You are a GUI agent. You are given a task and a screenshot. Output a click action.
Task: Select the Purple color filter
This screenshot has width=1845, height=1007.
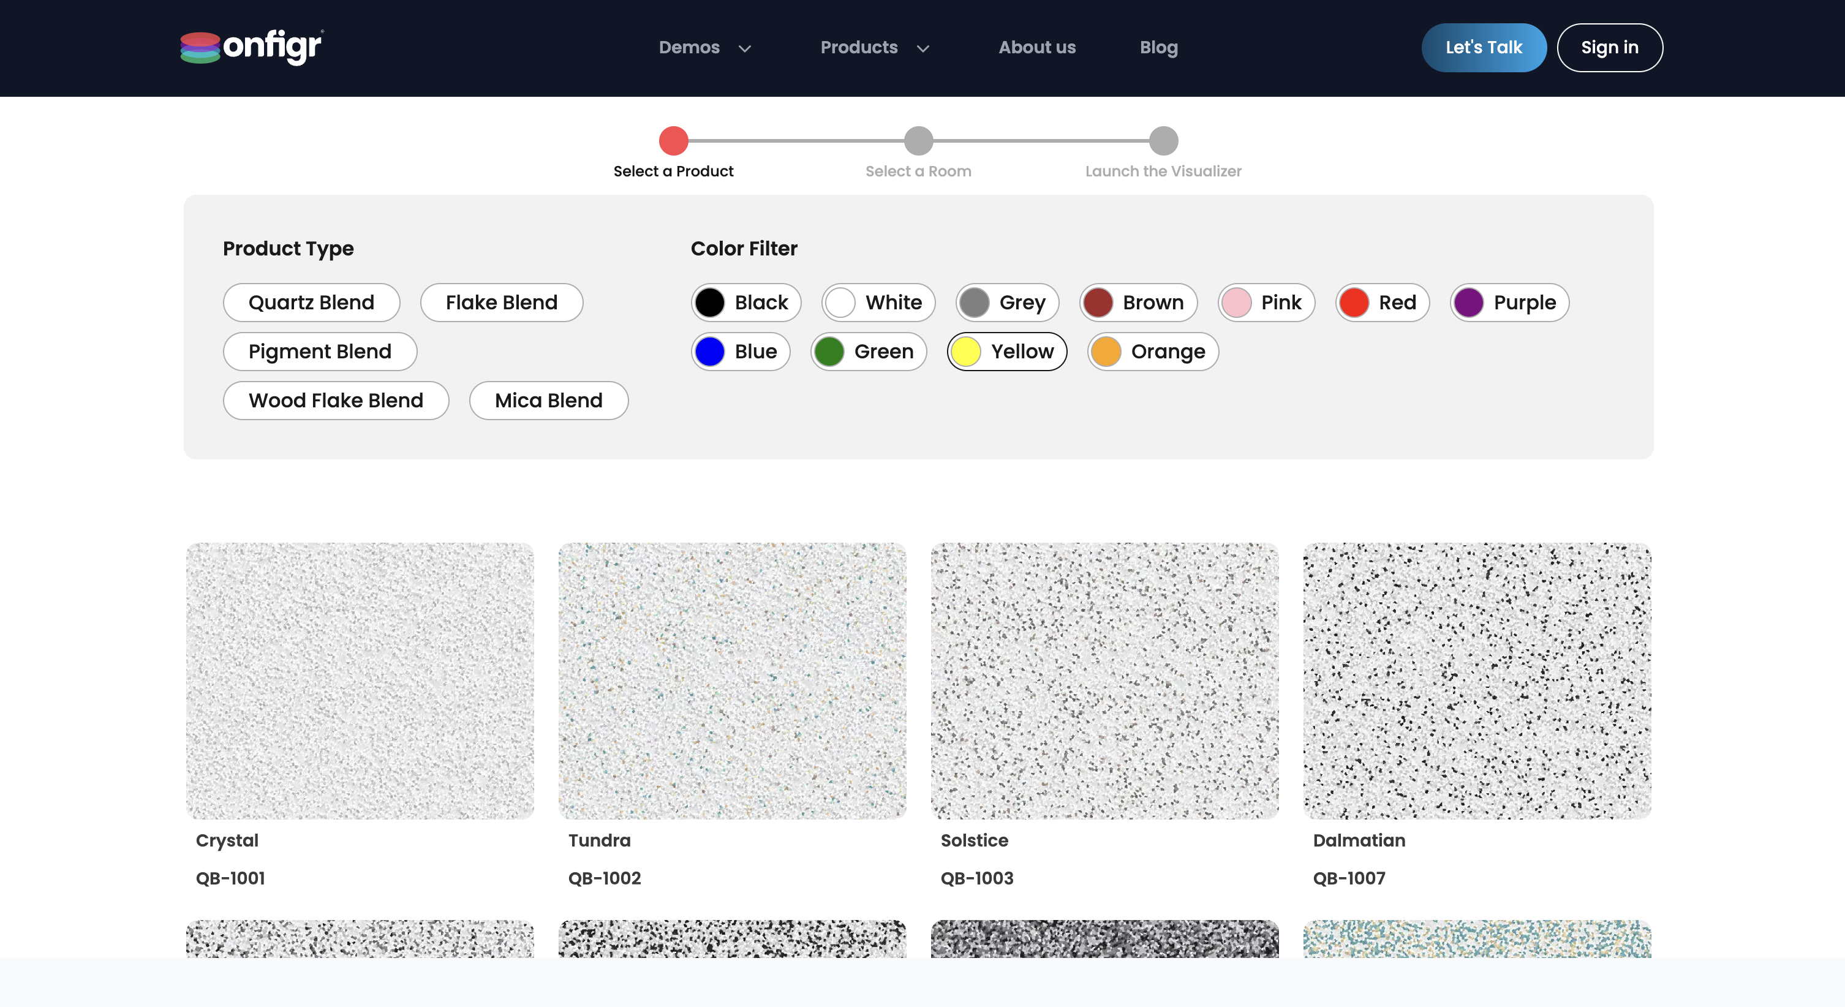pos(1509,302)
